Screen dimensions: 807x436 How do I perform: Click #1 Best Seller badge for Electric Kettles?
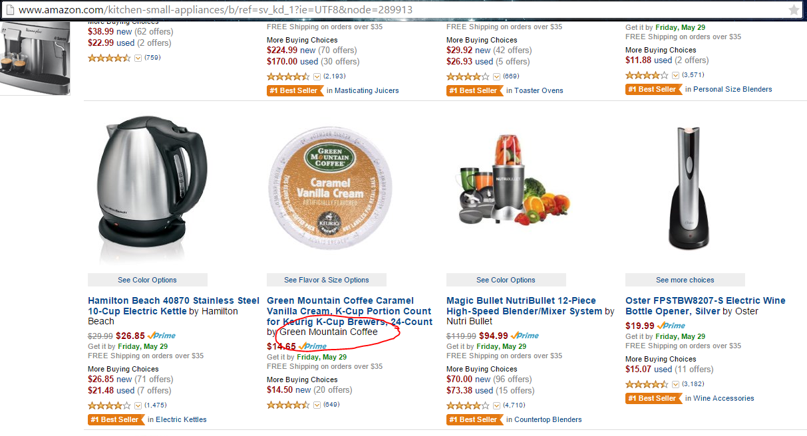coord(114,419)
